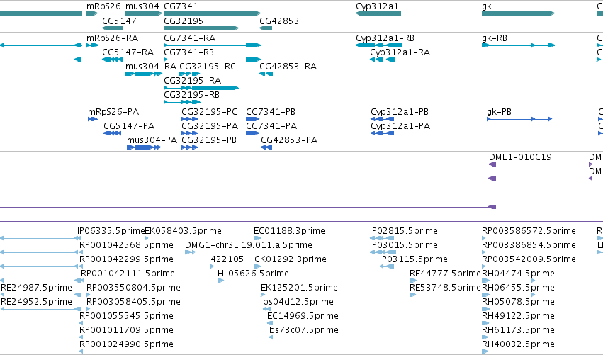
Task: Select transcript CG7341-RA
Action: (213, 45)
